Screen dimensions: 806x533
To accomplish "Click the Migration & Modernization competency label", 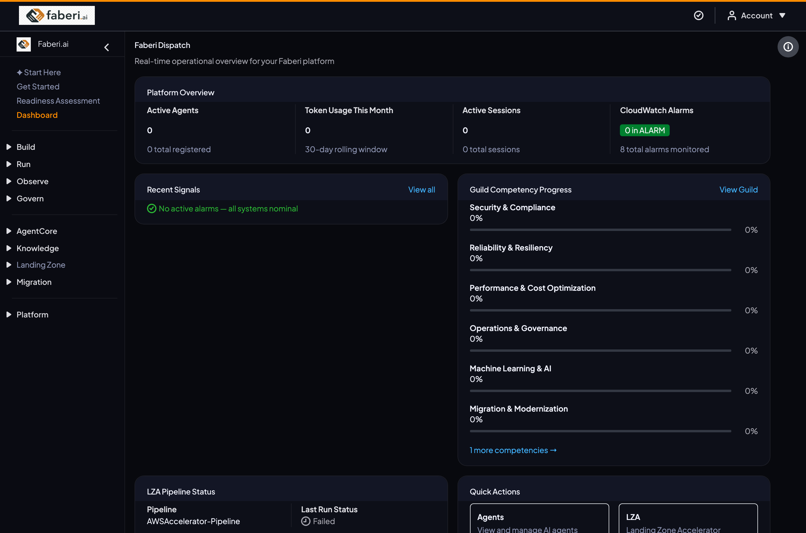I will (x=519, y=409).
